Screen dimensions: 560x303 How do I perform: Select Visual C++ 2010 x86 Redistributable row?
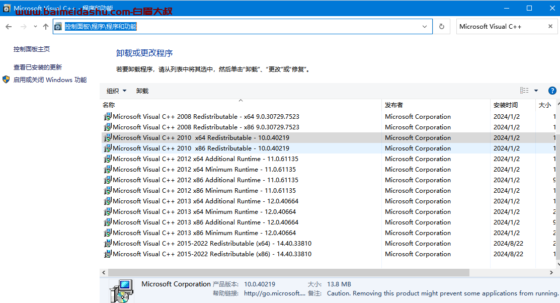(x=329, y=148)
